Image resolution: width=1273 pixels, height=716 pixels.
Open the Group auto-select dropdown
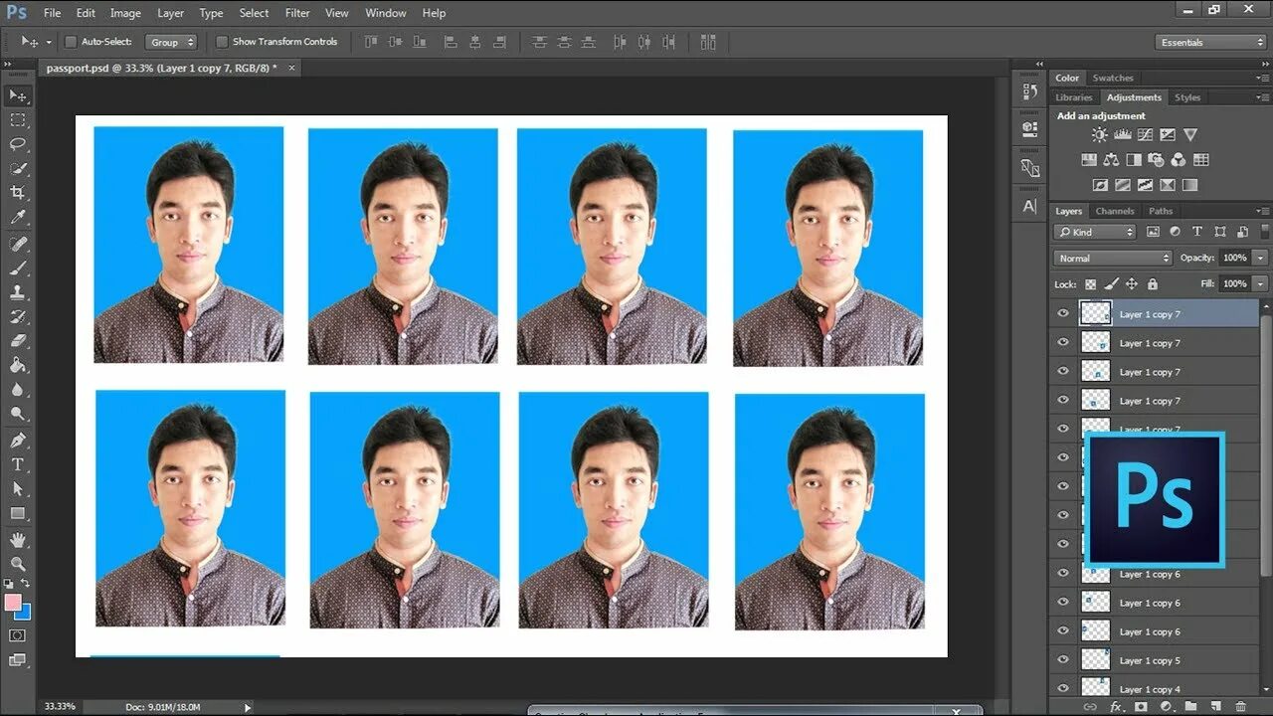(172, 42)
